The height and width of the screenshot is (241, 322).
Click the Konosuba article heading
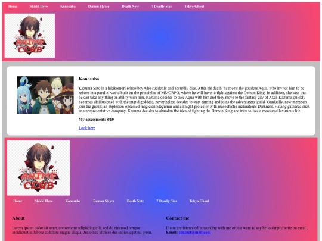(x=89, y=79)
